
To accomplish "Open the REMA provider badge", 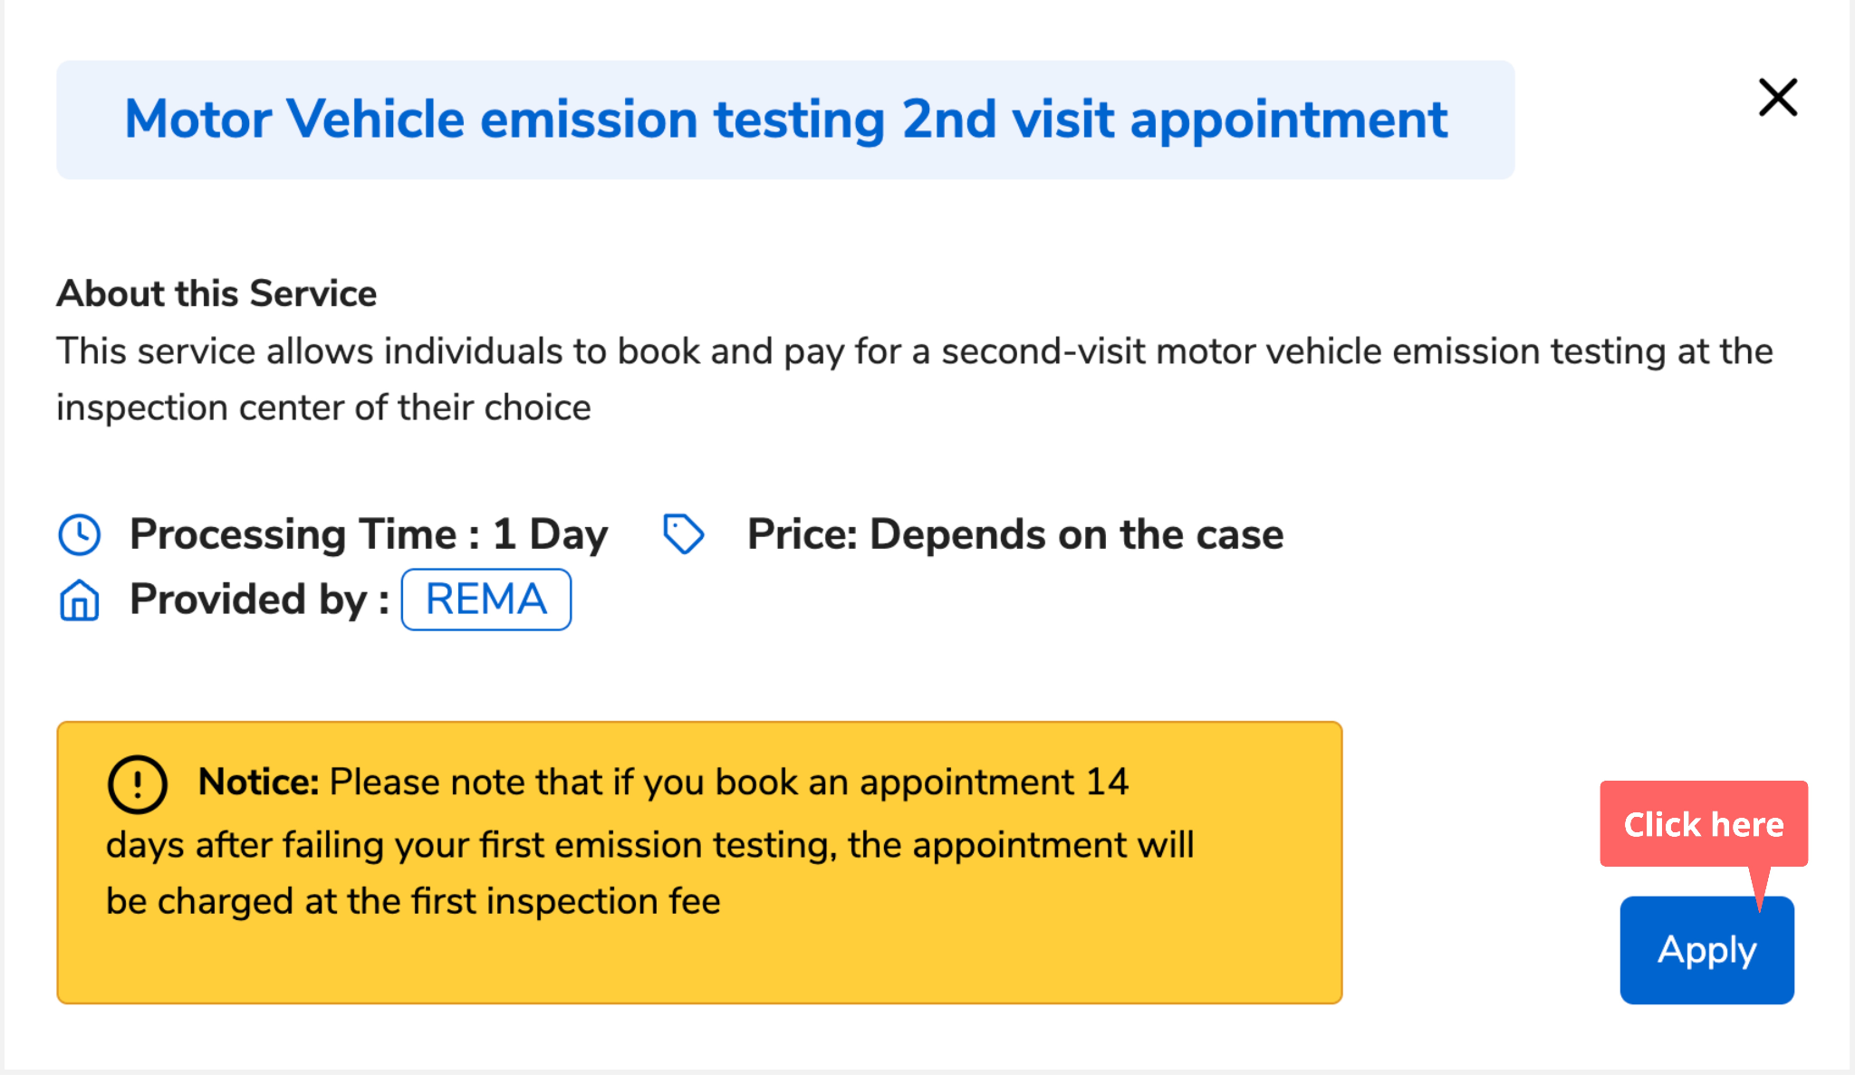I will (x=485, y=600).
